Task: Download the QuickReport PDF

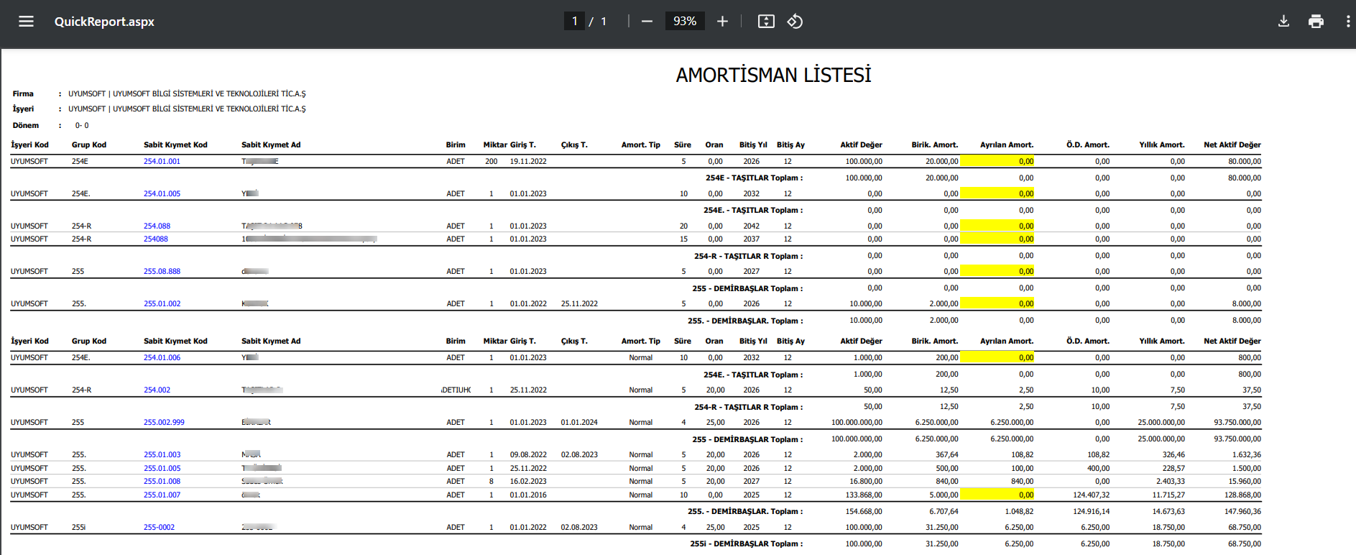Action: pos(1283,22)
